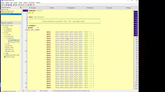Collapse the src folder
The width and height of the screenshot is (165, 92).
pos(3,33)
